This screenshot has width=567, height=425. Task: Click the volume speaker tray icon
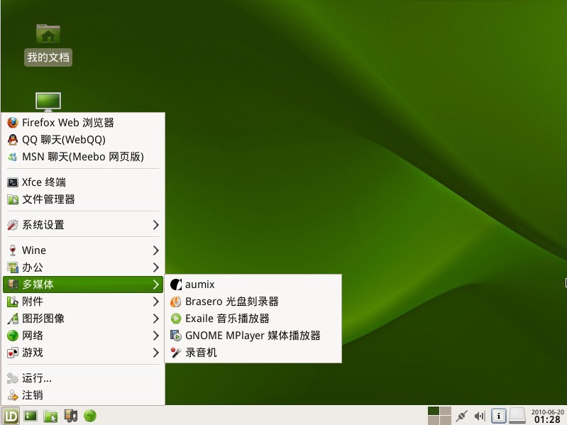click(480, 416)
